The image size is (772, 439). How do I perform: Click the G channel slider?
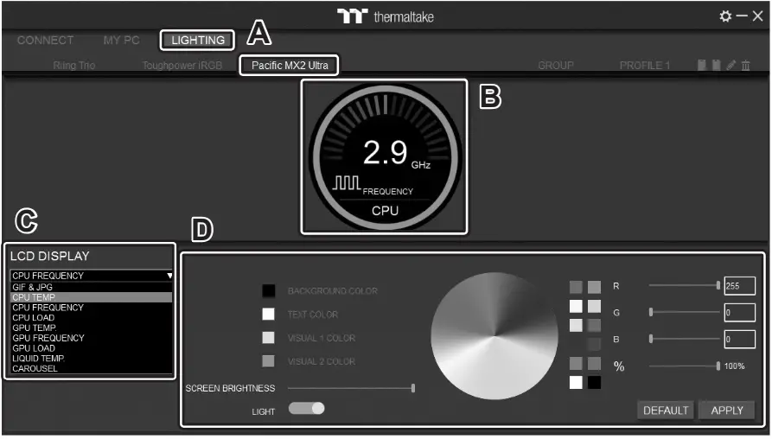pos(685,312)
